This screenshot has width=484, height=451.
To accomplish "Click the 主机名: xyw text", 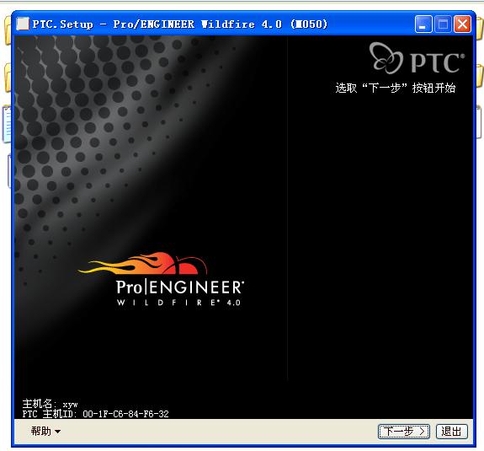I will (x=50, y=404).
